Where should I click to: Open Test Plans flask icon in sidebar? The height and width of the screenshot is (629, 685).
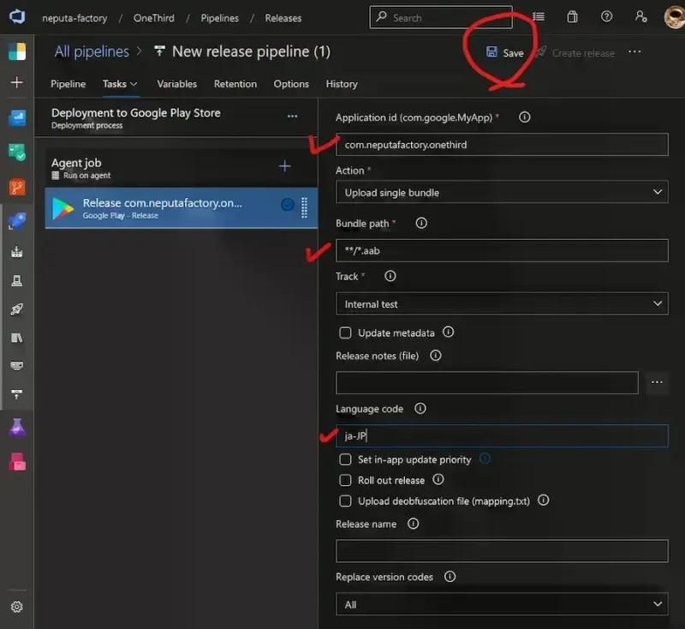(17, 427)
